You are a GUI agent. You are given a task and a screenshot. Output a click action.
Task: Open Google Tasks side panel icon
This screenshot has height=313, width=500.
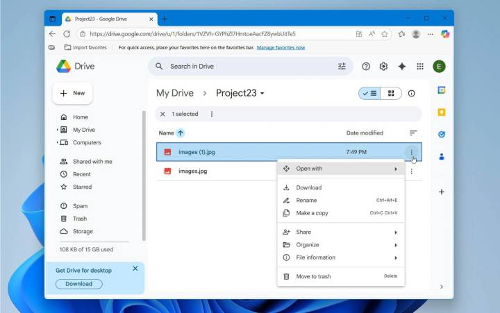point(442,134)
